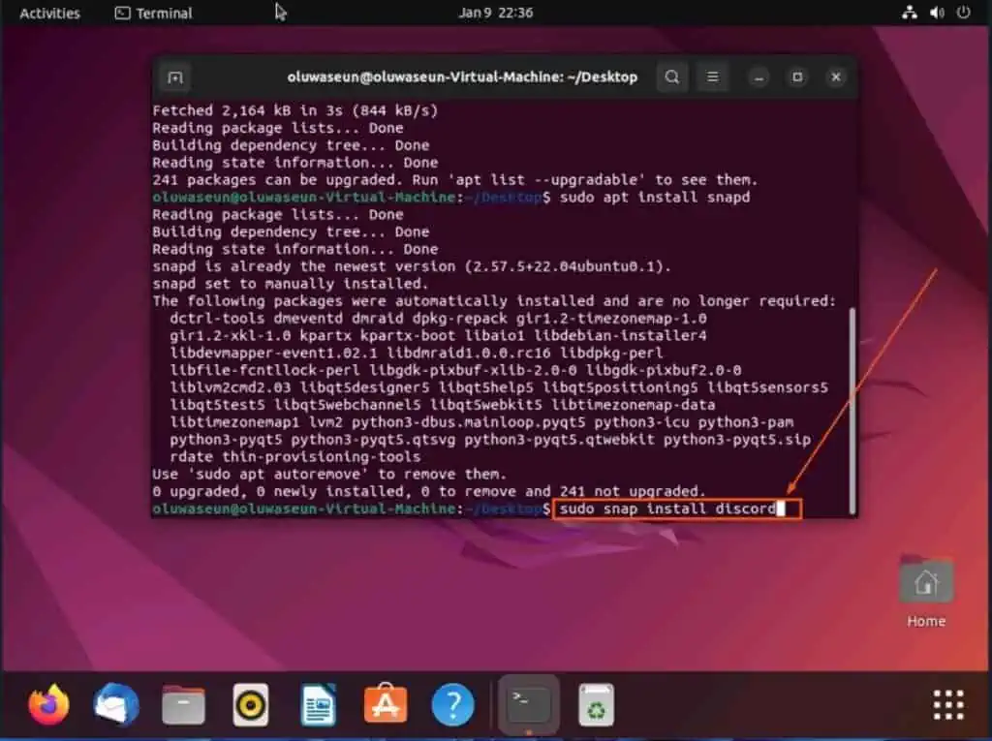Open the power menu icon
992x741 pixels.
(x=964, y=12)
